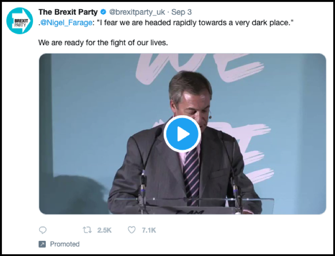The image size is (335, 256).
Task: Open the @brexitparty_uk handle
Action: point(137,12)
